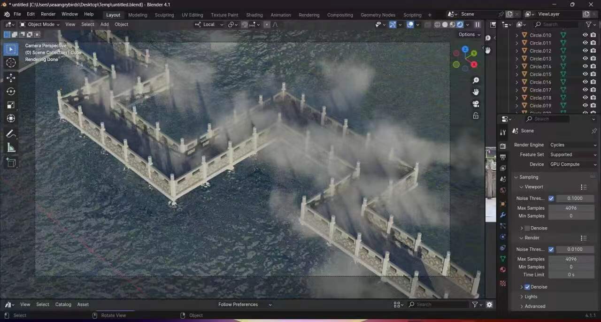601x322 pixels.
Task: Choose the Measure tool
Action: (x=11, y=148)
